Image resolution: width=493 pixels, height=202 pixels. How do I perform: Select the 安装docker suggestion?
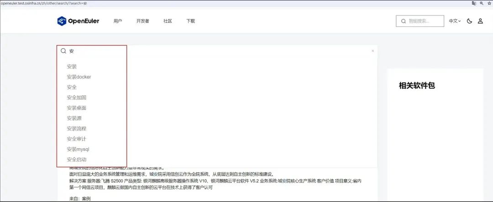pyautogui.click(x=79, y=77)
